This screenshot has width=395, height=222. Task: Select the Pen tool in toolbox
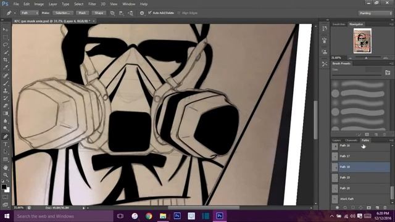coord(6,137)
